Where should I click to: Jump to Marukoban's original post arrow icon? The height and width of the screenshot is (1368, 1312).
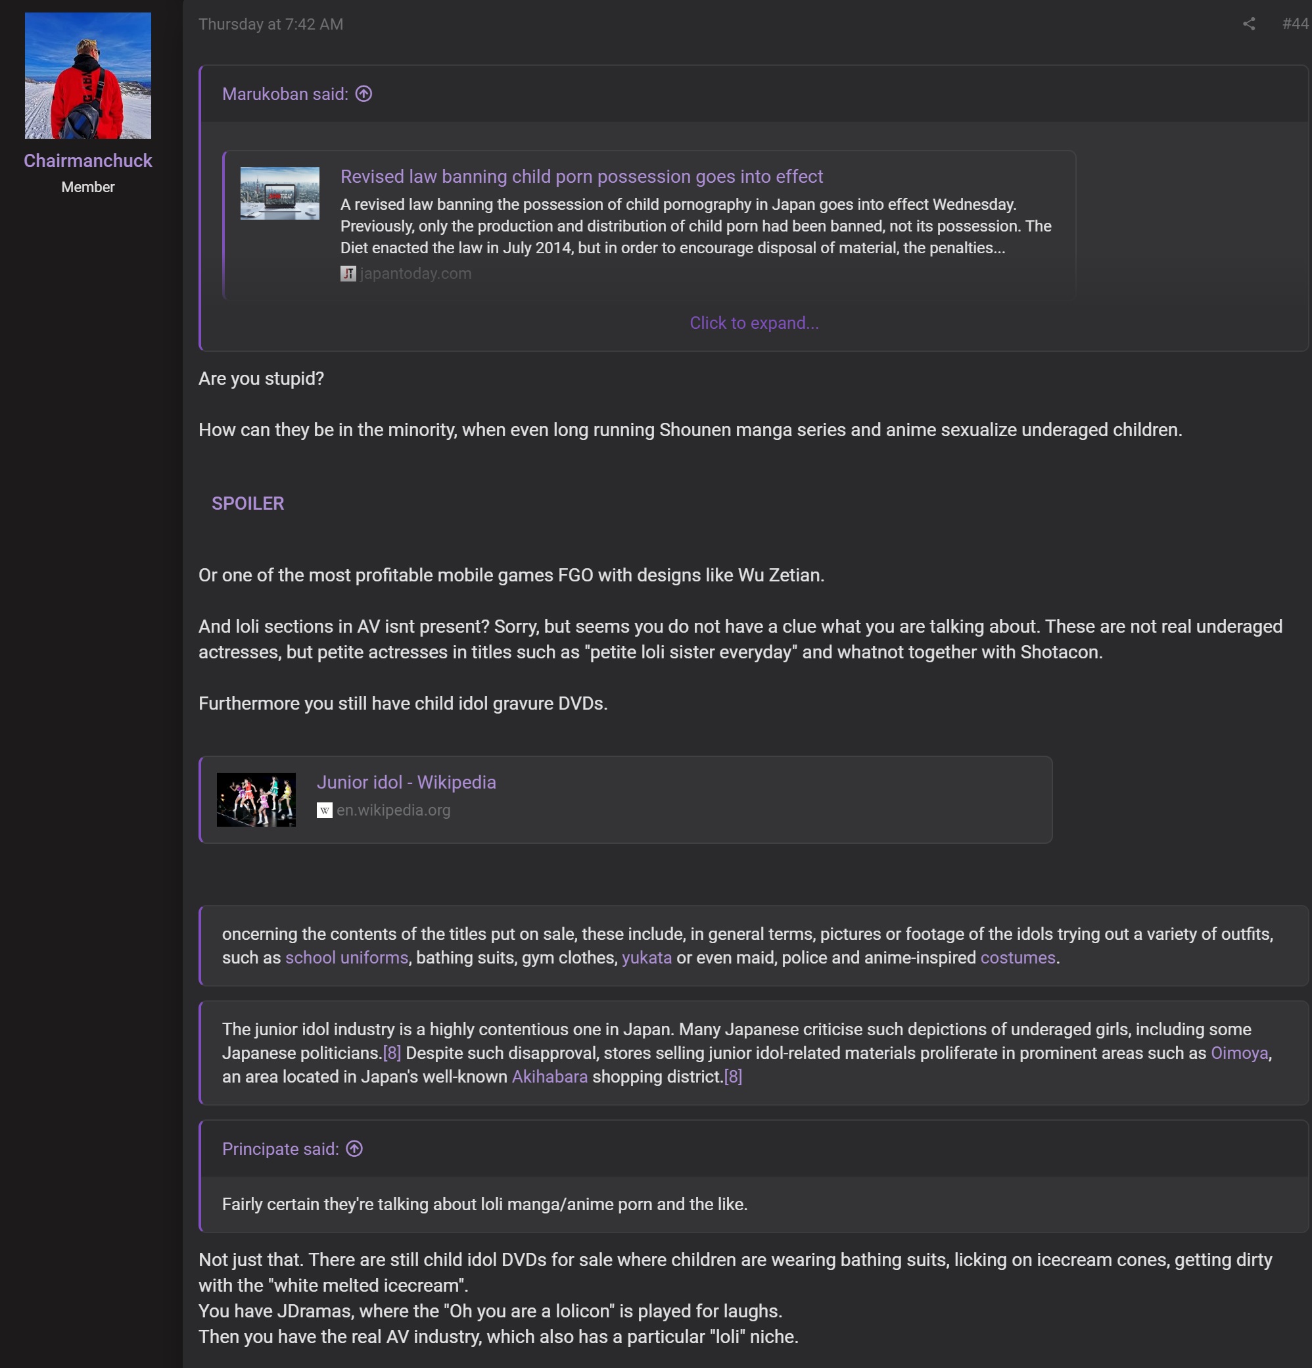click(x=364, y=93)
